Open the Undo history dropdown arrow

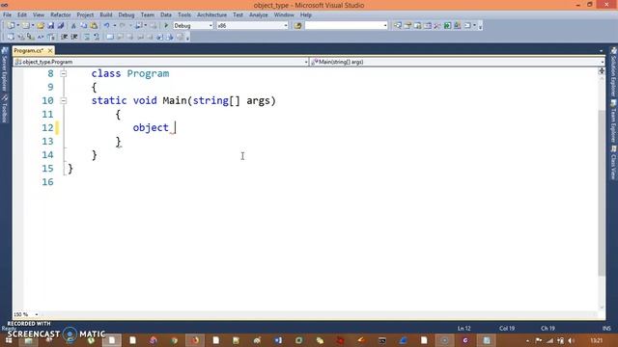pyautogui.click(x=114, y=26)
